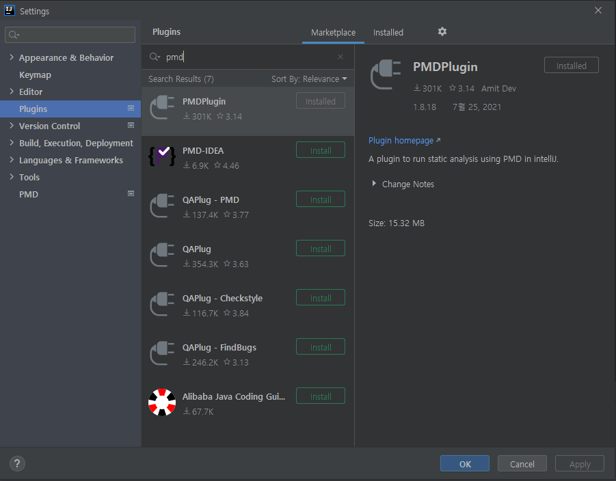Image resolution: width=616 pixels, height=481 pixels.
Task: Select QAPlug - Checkstyle plugin name
Action: (x=222, y=299)
